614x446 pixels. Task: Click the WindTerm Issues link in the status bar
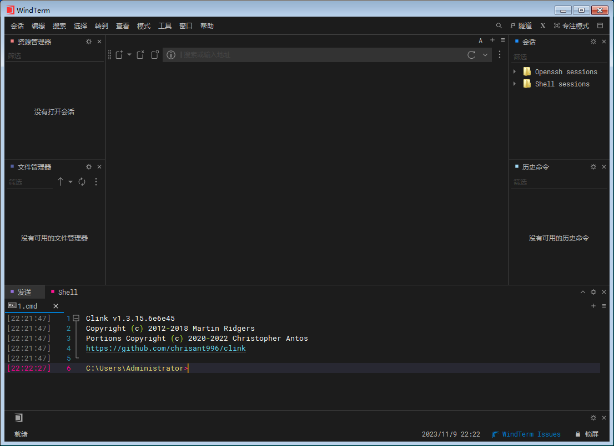[531, 434]
